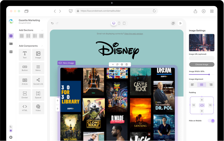Add an HTML component
Screen dimensions: 224x141
pyautogui.click(x=25, y=108)
